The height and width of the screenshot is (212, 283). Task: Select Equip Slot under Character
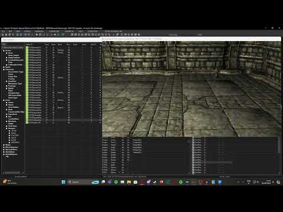pyautogui.click(x=12, y=77)
